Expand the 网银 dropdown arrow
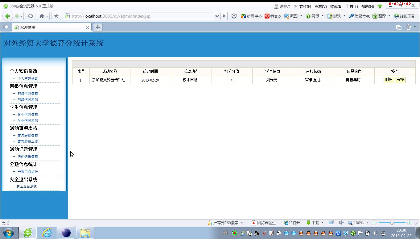 [x=323, y=16]
